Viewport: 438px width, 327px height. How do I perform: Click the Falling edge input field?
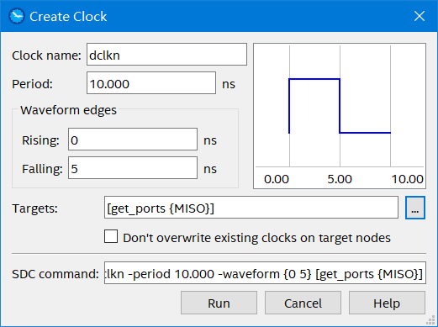pyautogui.click(x=133, y=168)
